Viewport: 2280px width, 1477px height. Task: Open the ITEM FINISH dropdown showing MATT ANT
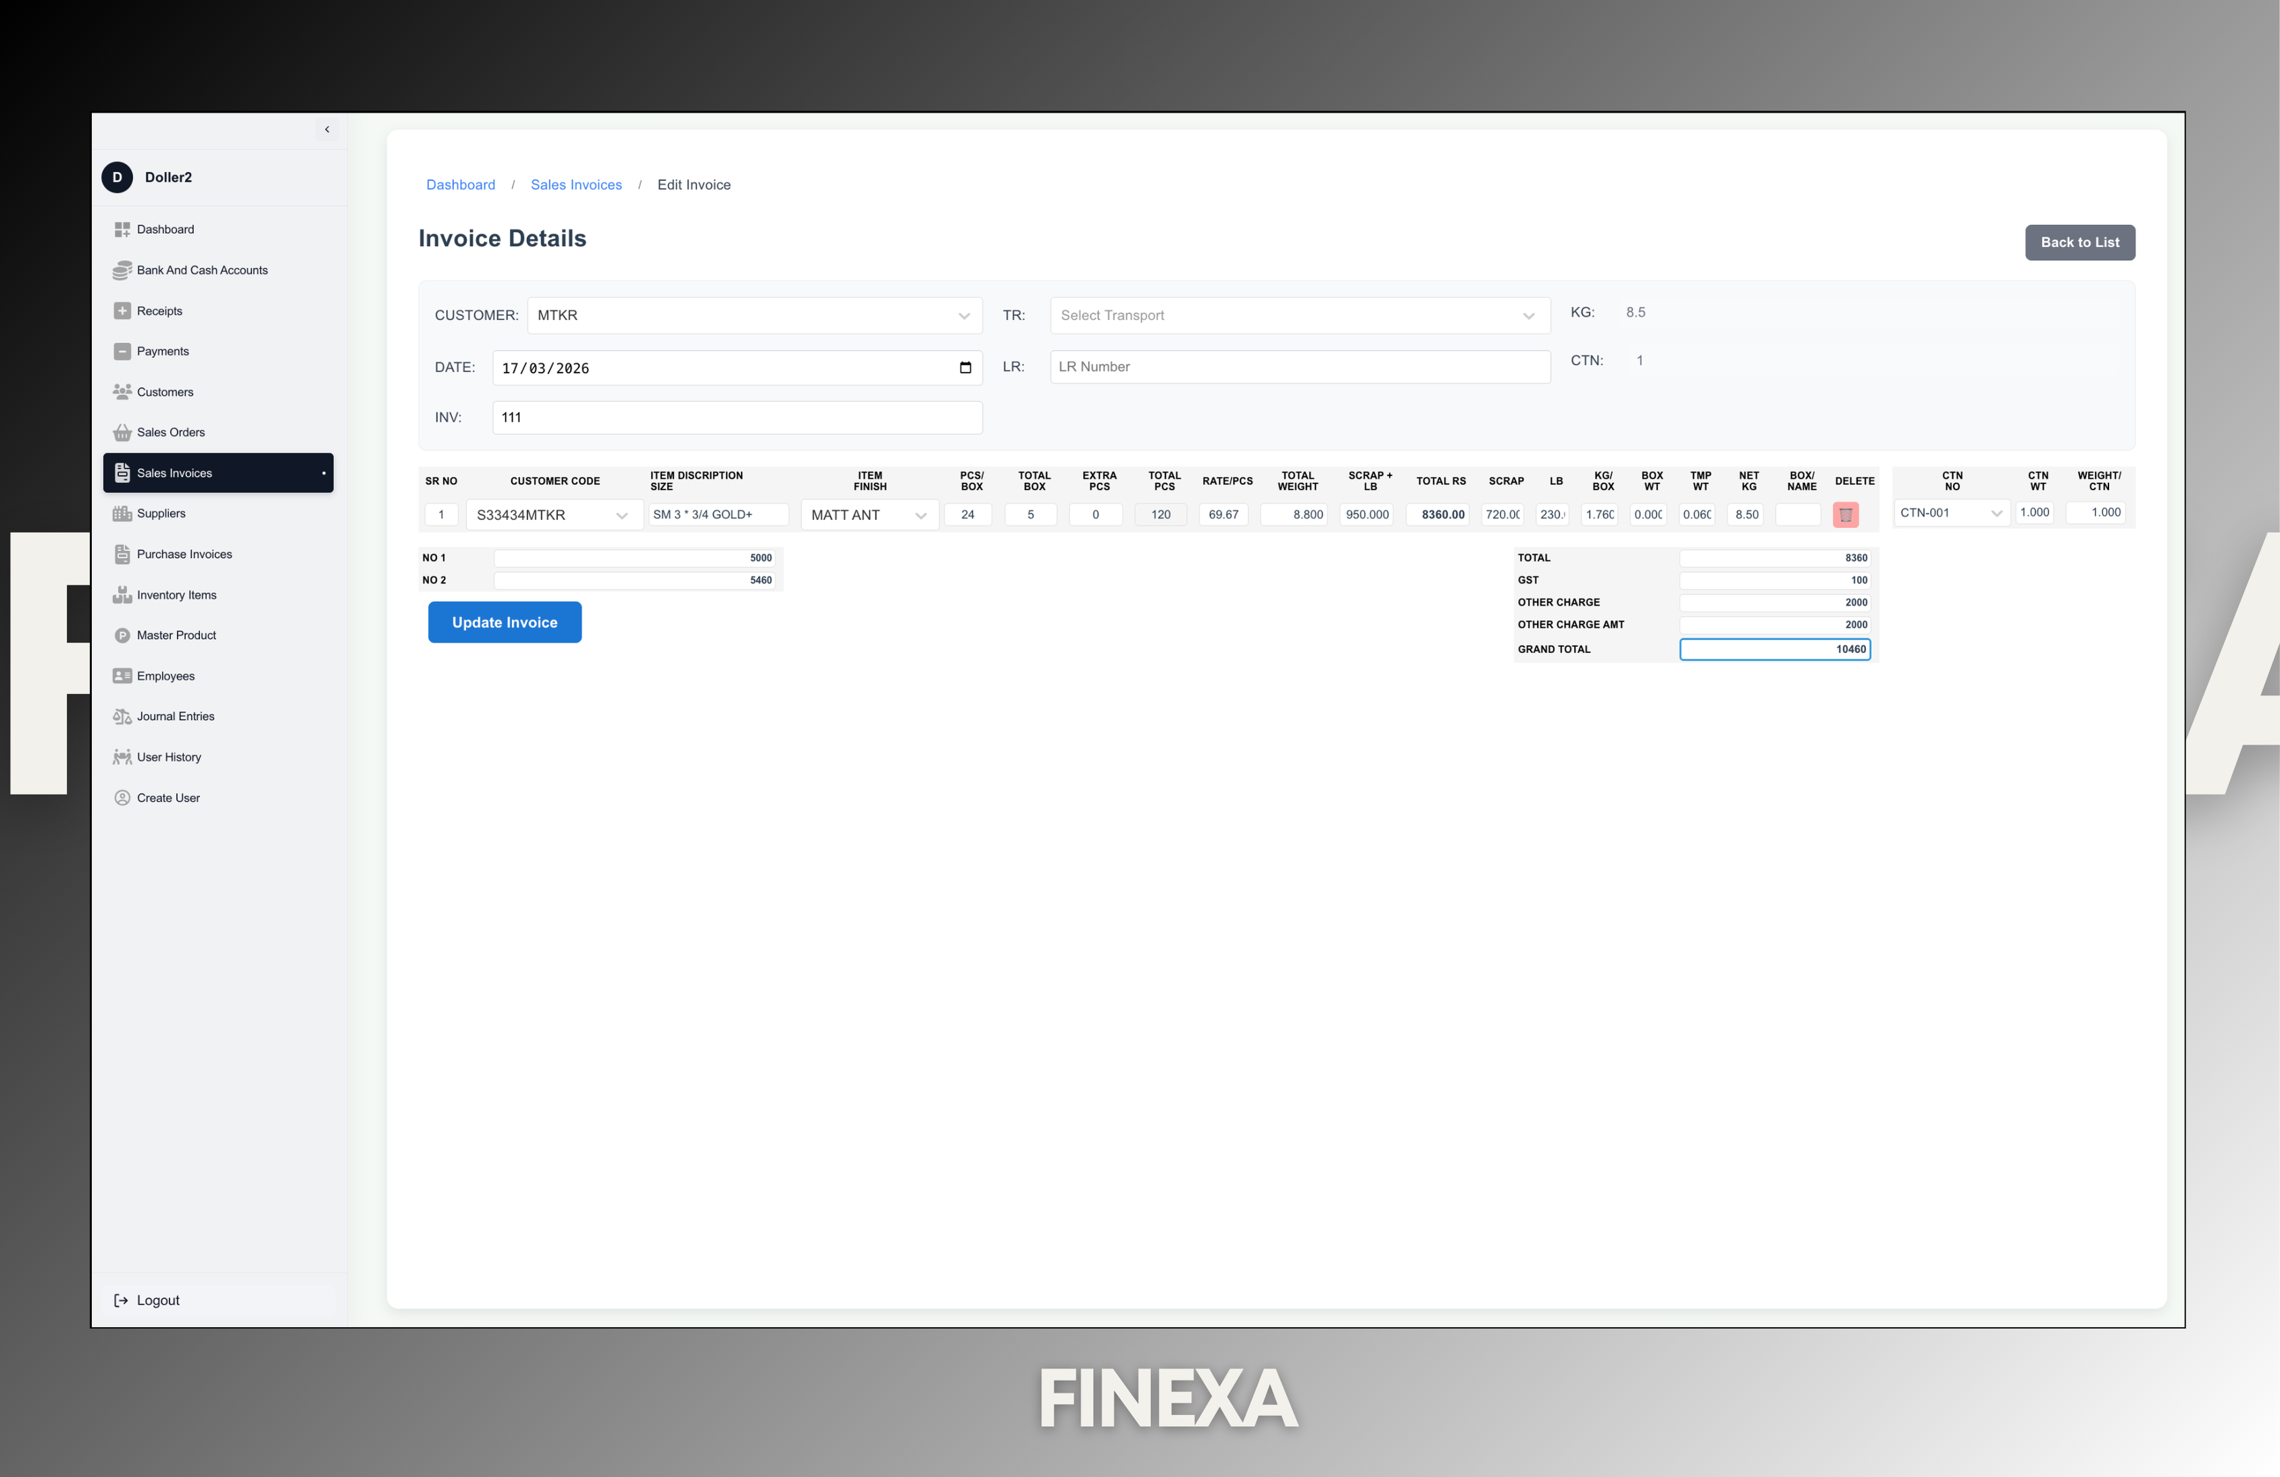921,515
